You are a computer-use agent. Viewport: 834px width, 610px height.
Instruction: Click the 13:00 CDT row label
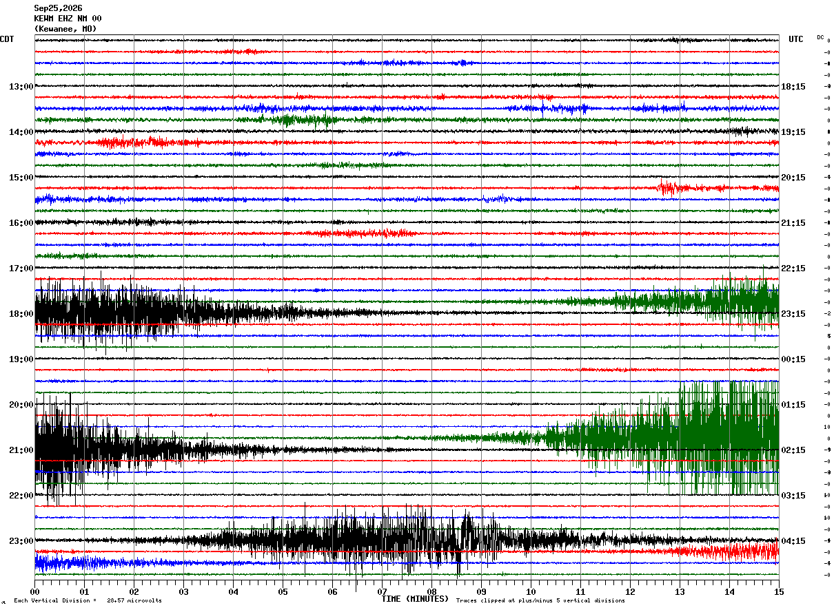point(21,87)
